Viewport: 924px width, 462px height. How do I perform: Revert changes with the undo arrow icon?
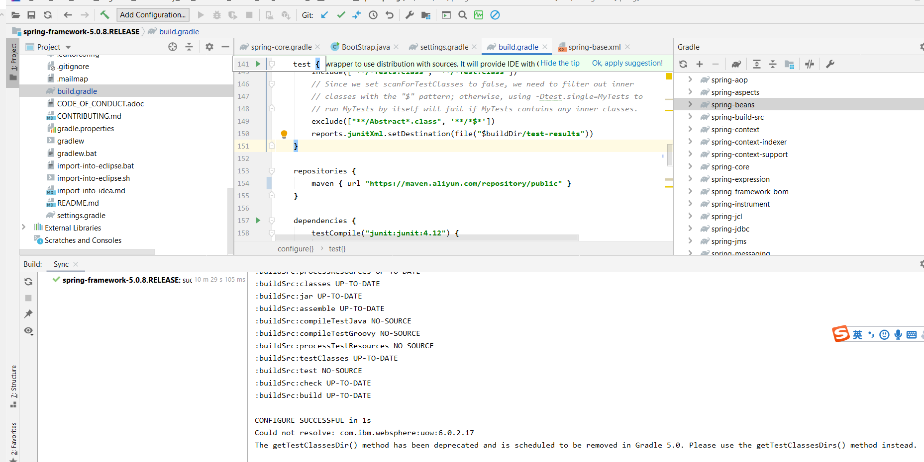[390, 15]
